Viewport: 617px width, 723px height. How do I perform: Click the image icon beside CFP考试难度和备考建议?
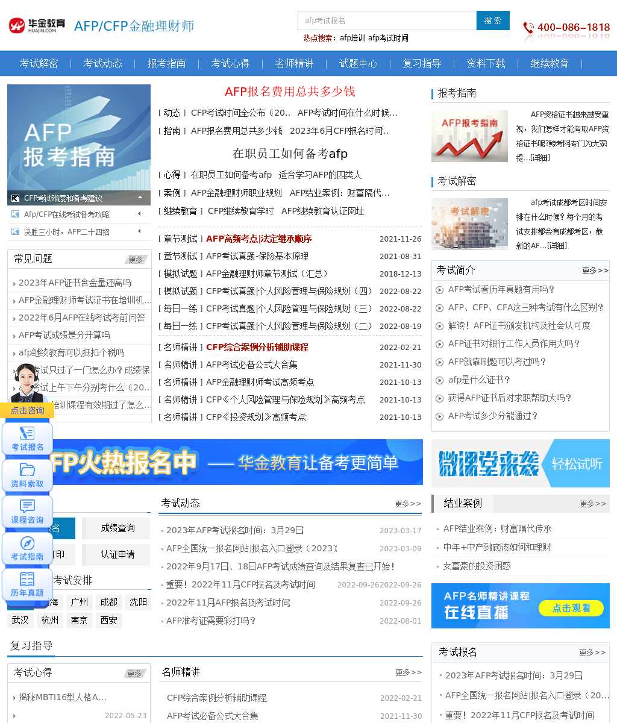click(15, 198)
